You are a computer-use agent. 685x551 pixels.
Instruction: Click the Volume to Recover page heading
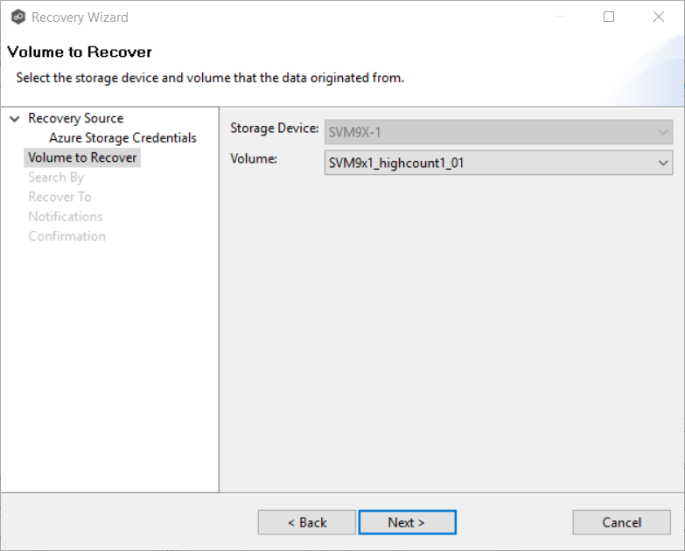(80, 52)
